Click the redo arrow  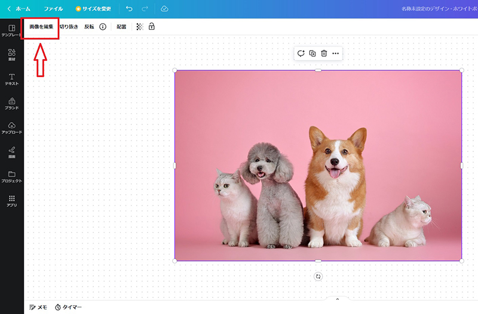coord(145,9)
